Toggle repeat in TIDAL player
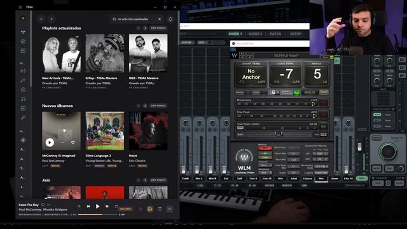 coord(116,206)
